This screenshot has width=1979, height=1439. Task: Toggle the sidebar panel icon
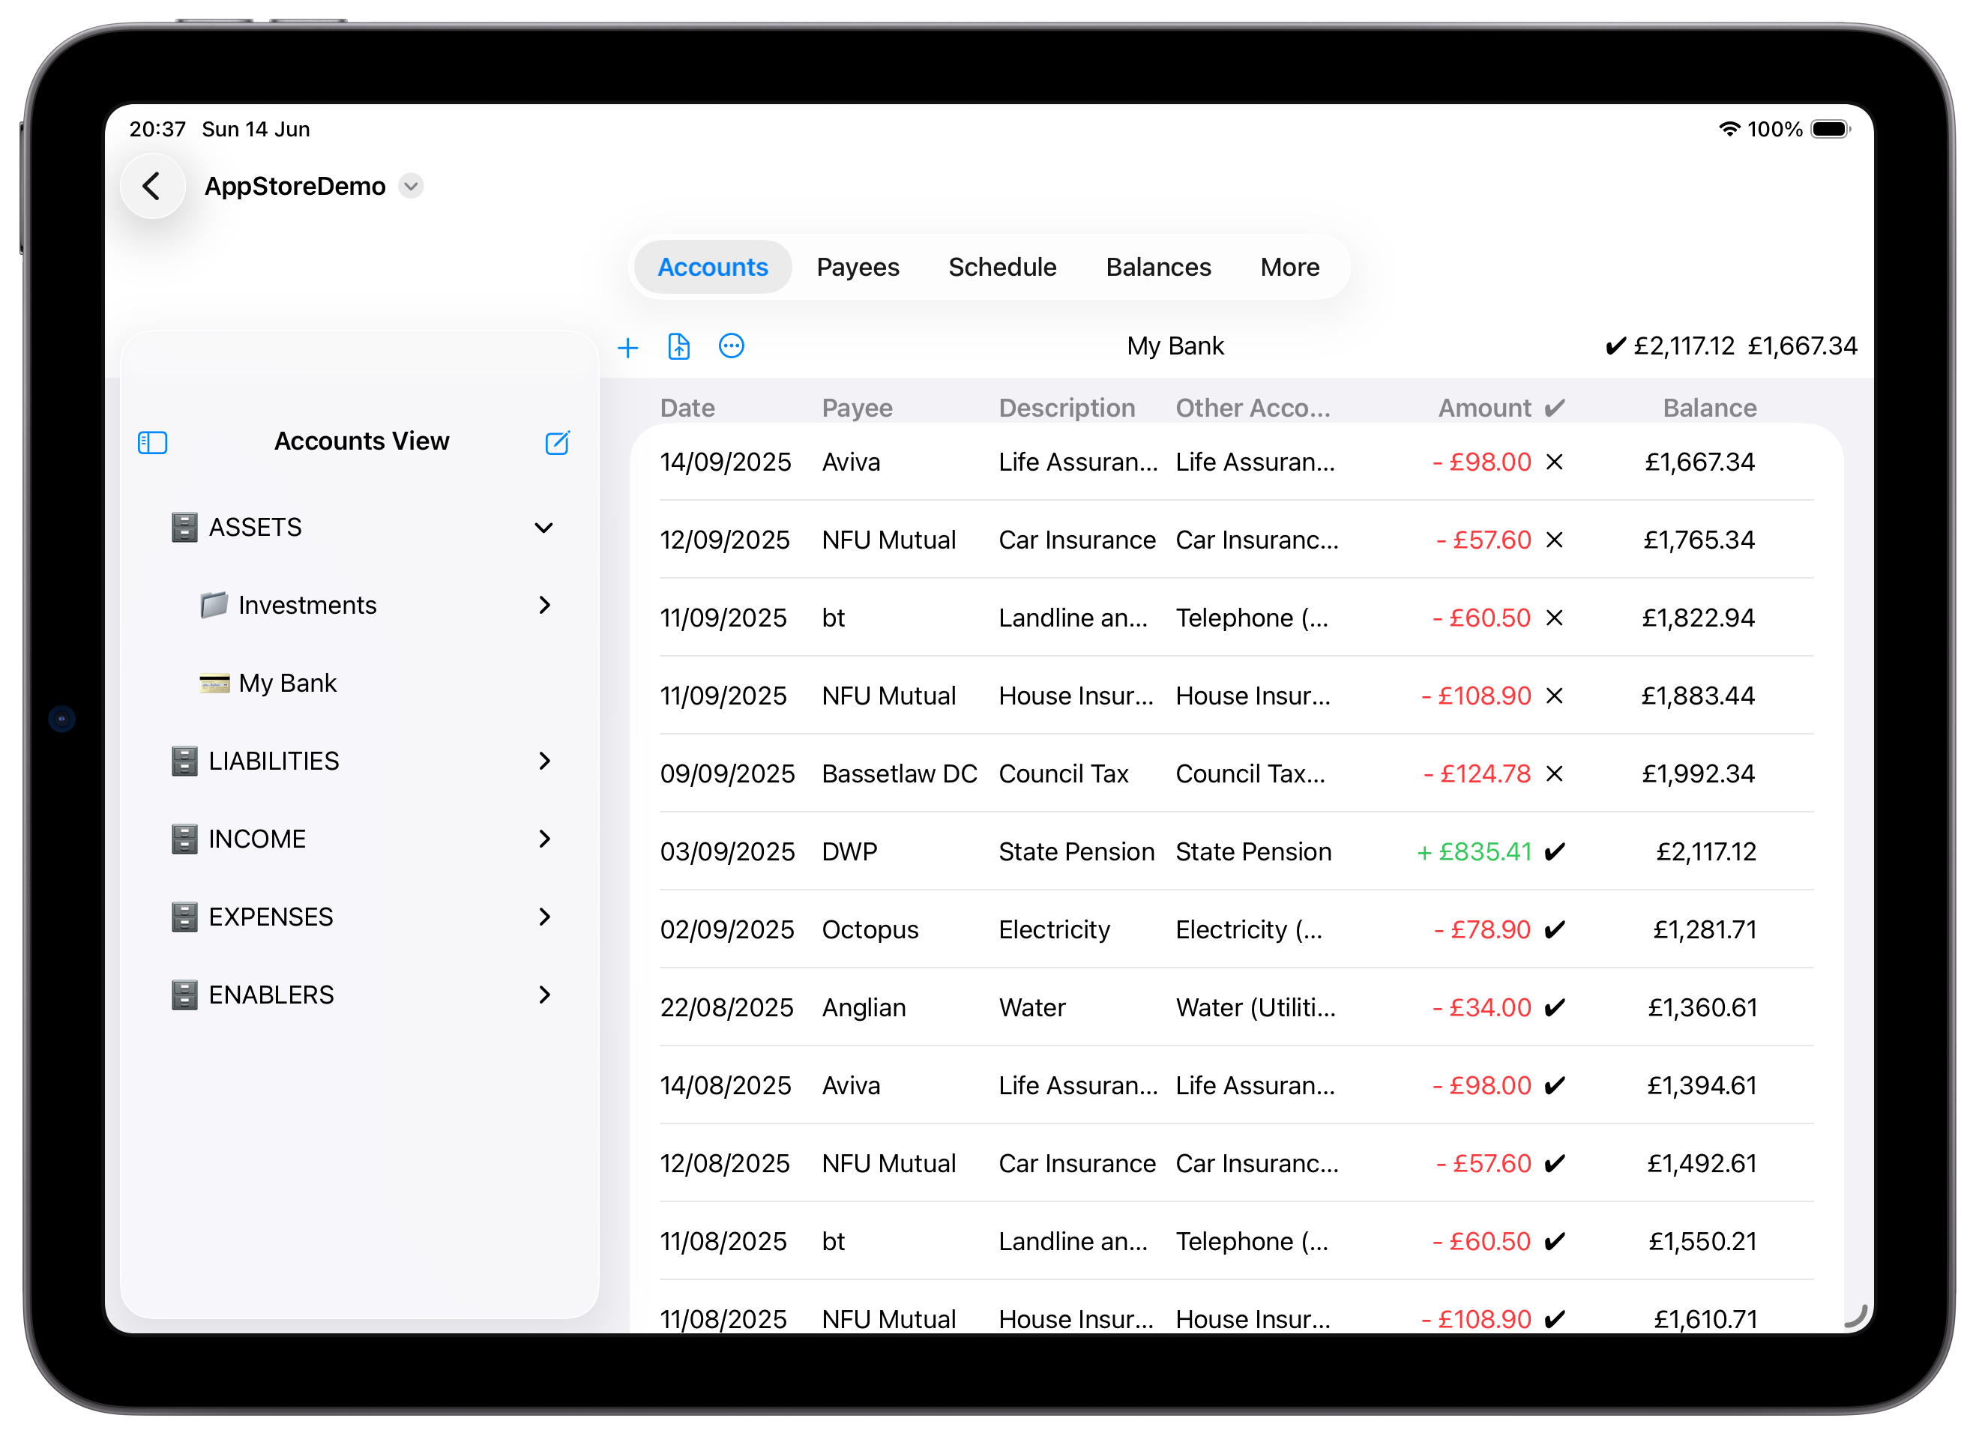(x=153, y=442)
